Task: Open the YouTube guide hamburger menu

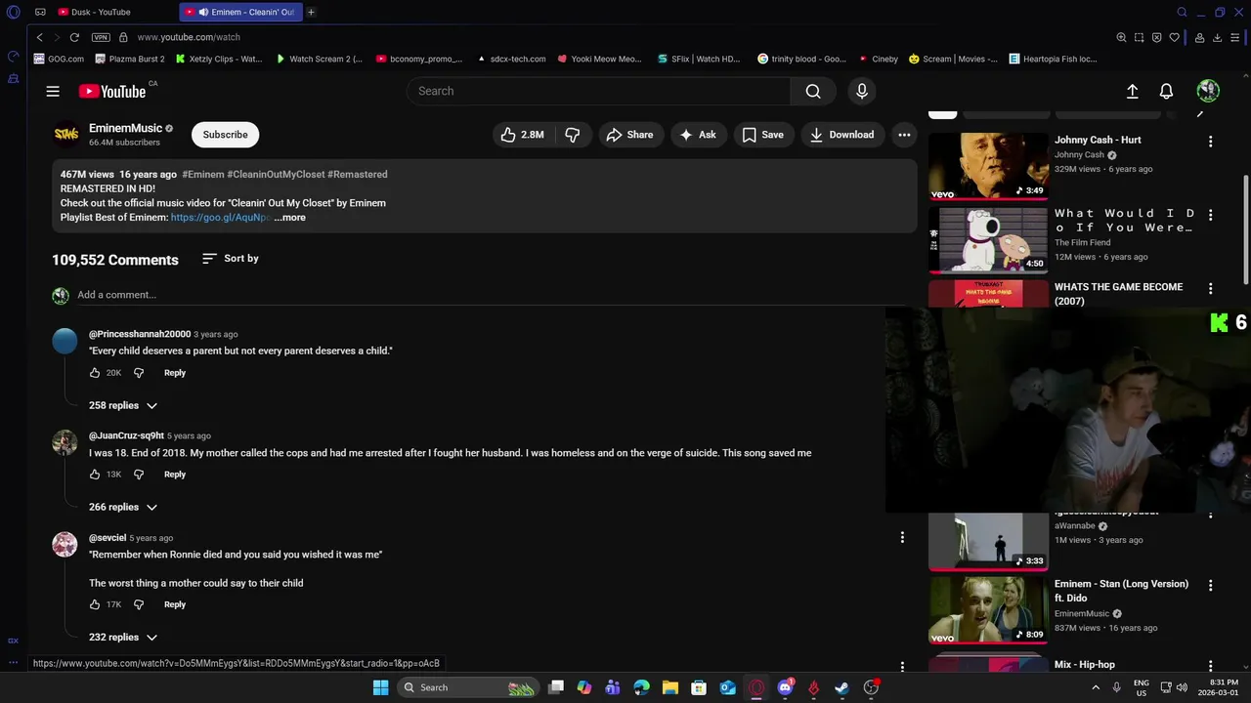Action: click(53, 91)
